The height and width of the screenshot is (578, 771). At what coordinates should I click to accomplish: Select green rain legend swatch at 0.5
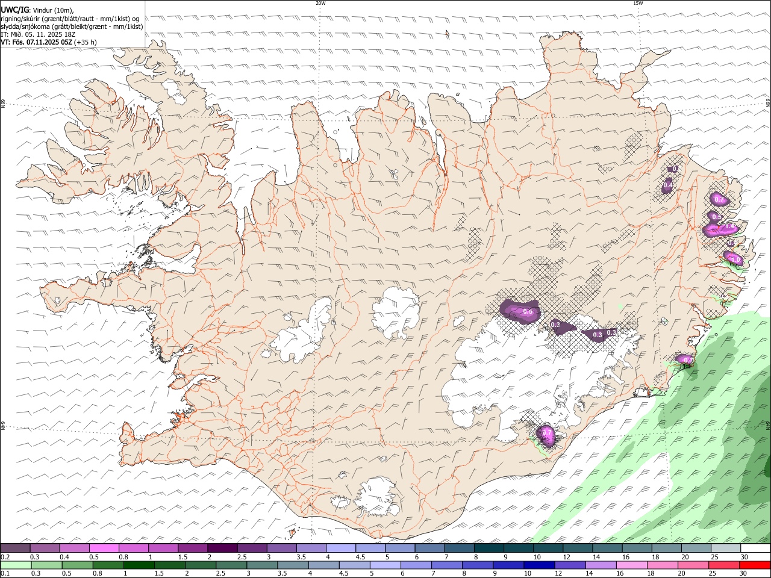78,565
